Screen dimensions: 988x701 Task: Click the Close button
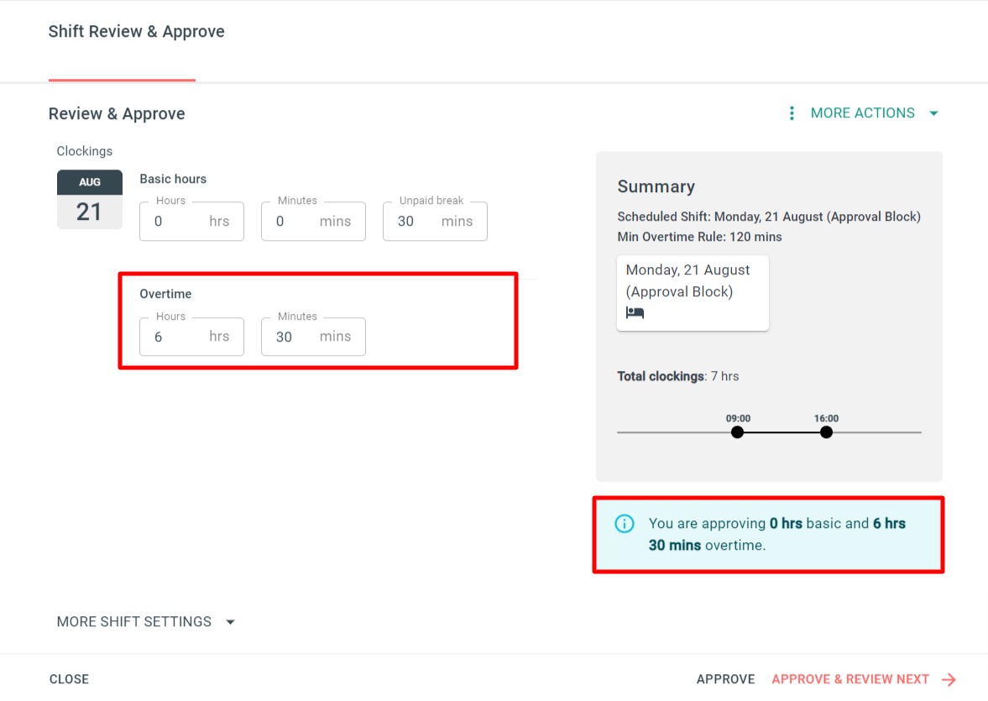[69, 679]
